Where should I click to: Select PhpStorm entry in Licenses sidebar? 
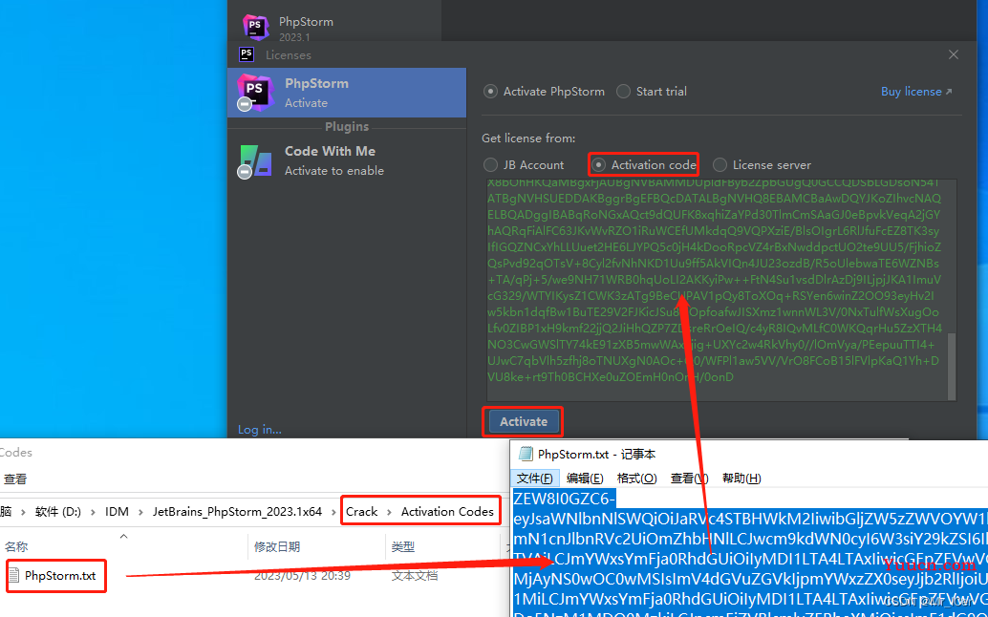347,93
